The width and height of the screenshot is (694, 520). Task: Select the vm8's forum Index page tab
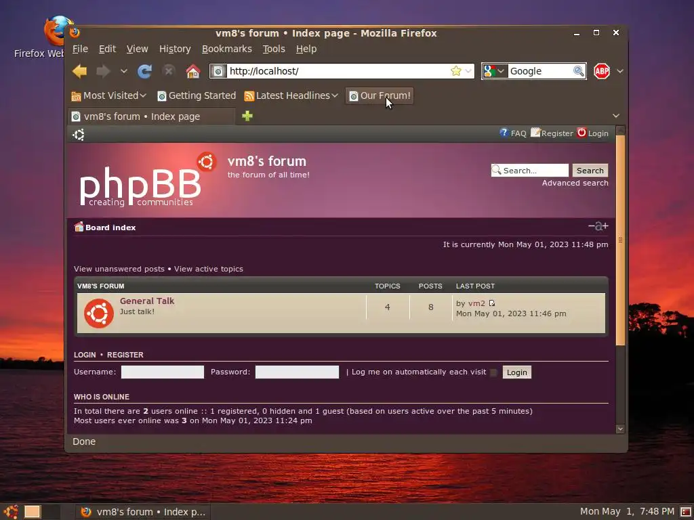tap(151, 116)
